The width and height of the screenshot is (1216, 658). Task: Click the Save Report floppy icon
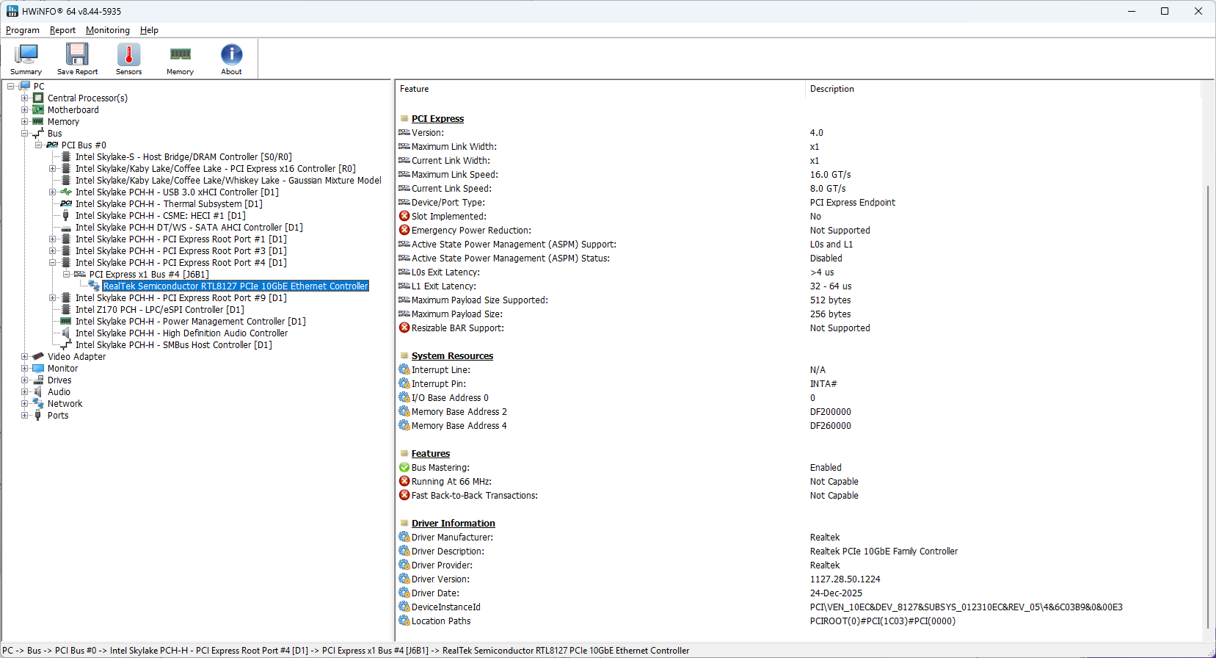tap(77, 54)
